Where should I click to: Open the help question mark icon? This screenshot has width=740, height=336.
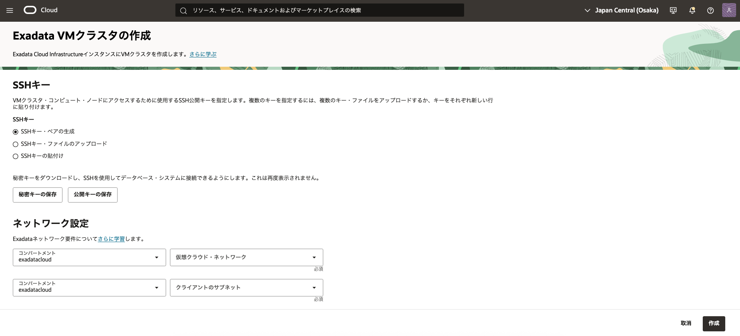(710, 10)
